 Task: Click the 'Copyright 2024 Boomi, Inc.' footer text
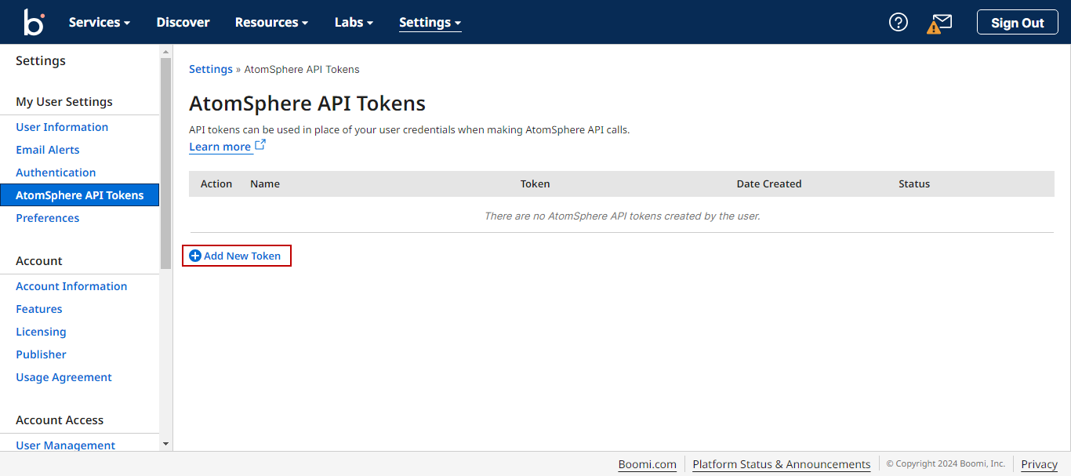[946, 463]
